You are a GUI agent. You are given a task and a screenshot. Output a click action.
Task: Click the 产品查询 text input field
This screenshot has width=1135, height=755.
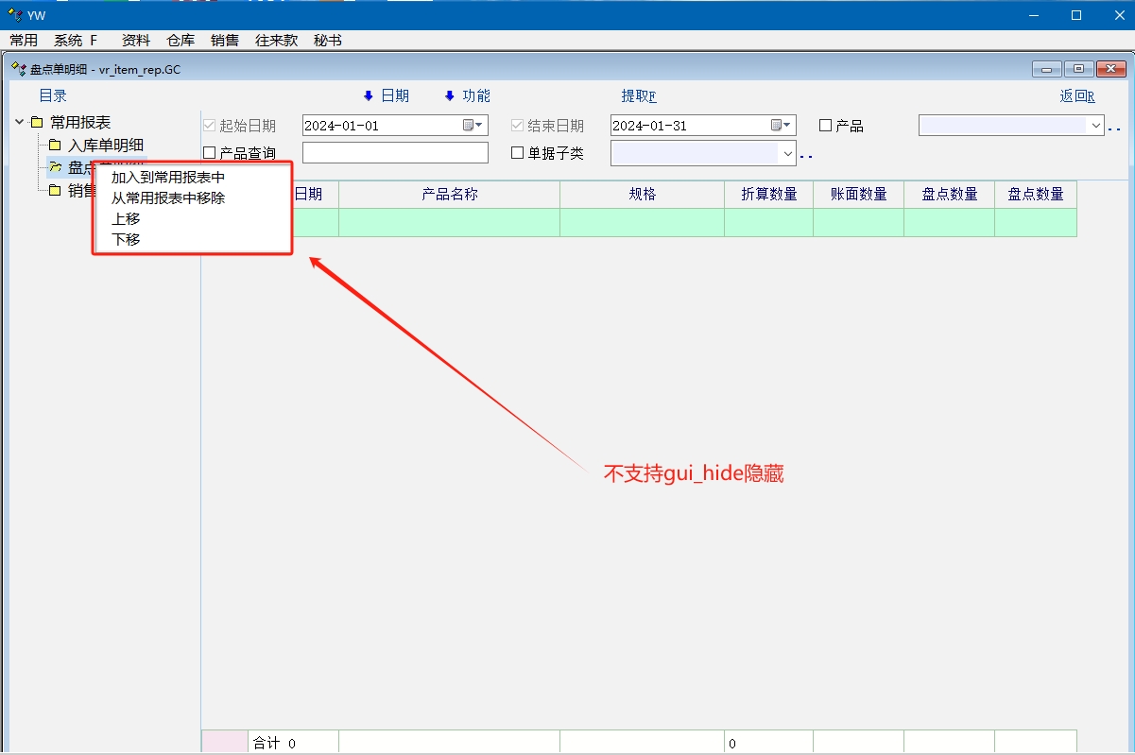tap(395, 153)
